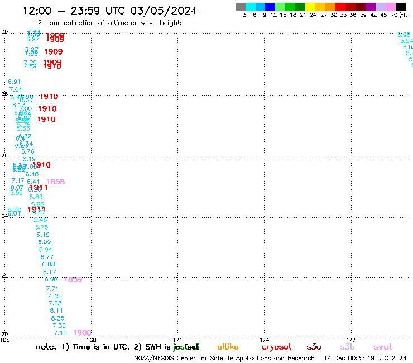Click the 7.04 wave height value

point(16,89)
